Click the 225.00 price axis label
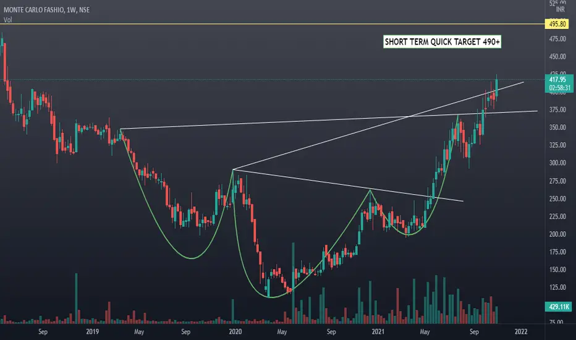Image resolution: width=576 pixels, height=340 pixels. [557, 216]
